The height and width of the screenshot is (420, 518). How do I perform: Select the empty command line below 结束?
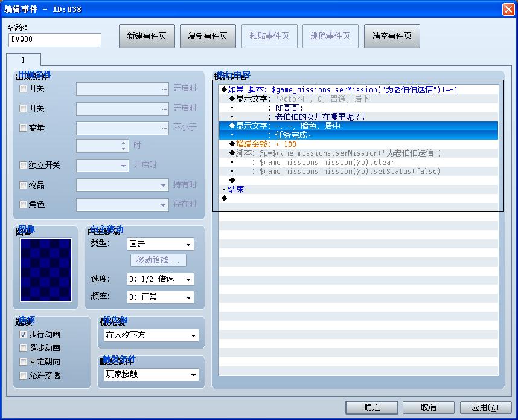click(359, 198)
